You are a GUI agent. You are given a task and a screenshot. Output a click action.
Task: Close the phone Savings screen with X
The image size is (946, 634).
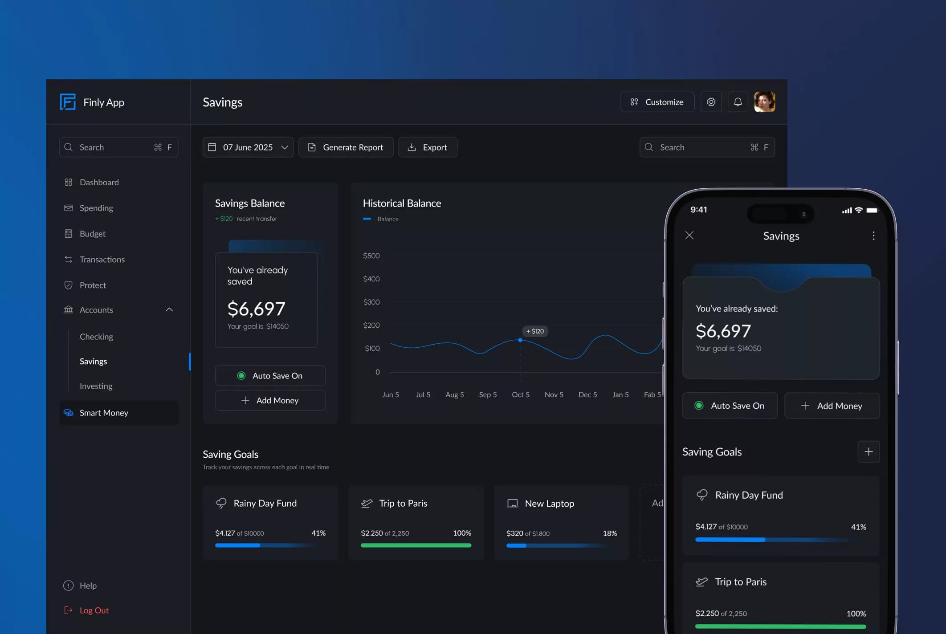(x=689, y=235)
